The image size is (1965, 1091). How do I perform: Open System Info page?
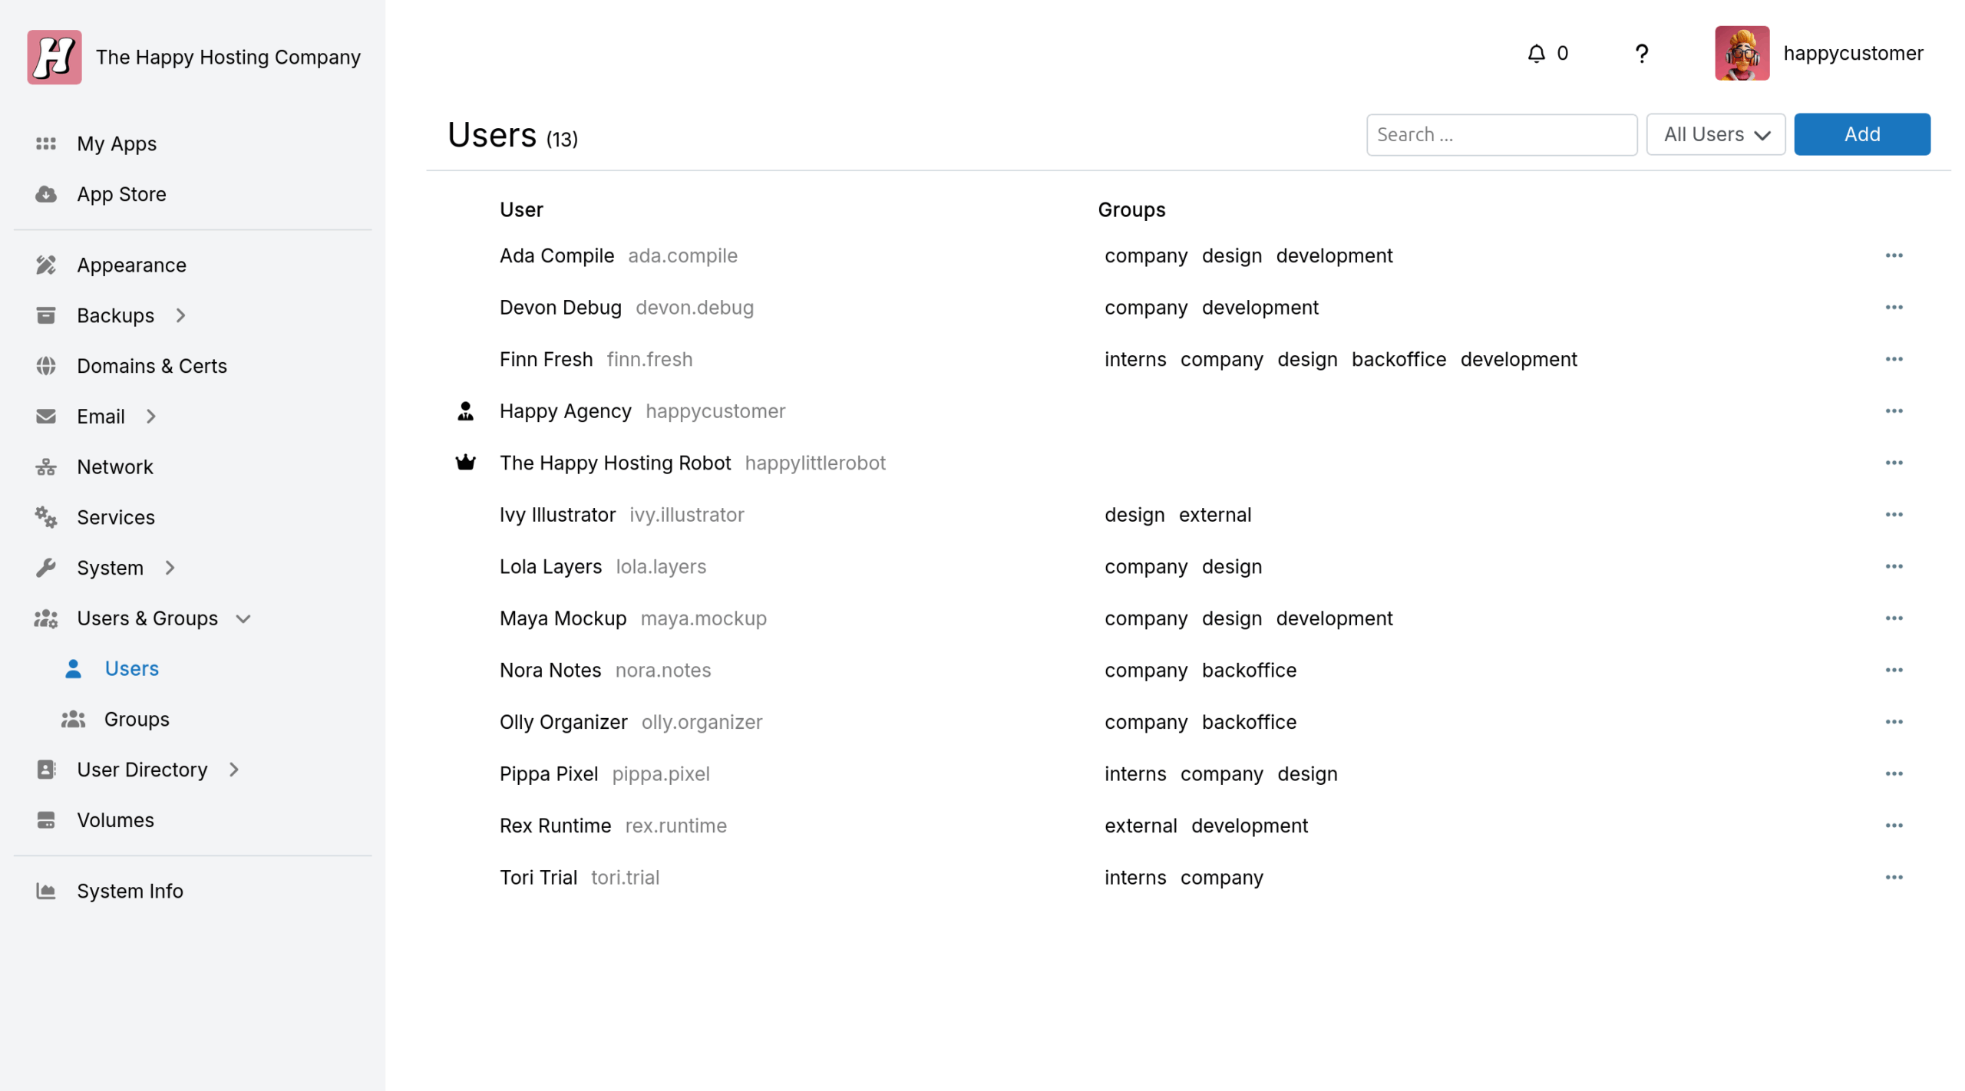click(130, 891)
